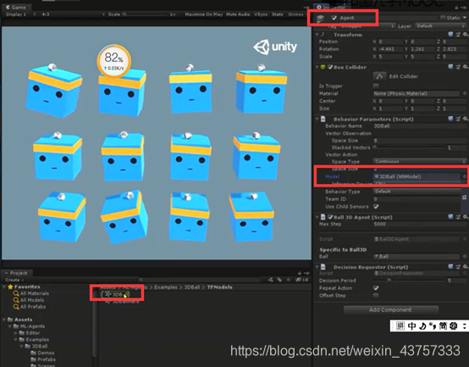The image size is (469, 367).
Task: Click the Behavior Name input field
Action: pos(420,126)
